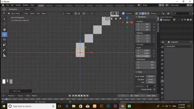Select the Cursor tool

[5, 24]
